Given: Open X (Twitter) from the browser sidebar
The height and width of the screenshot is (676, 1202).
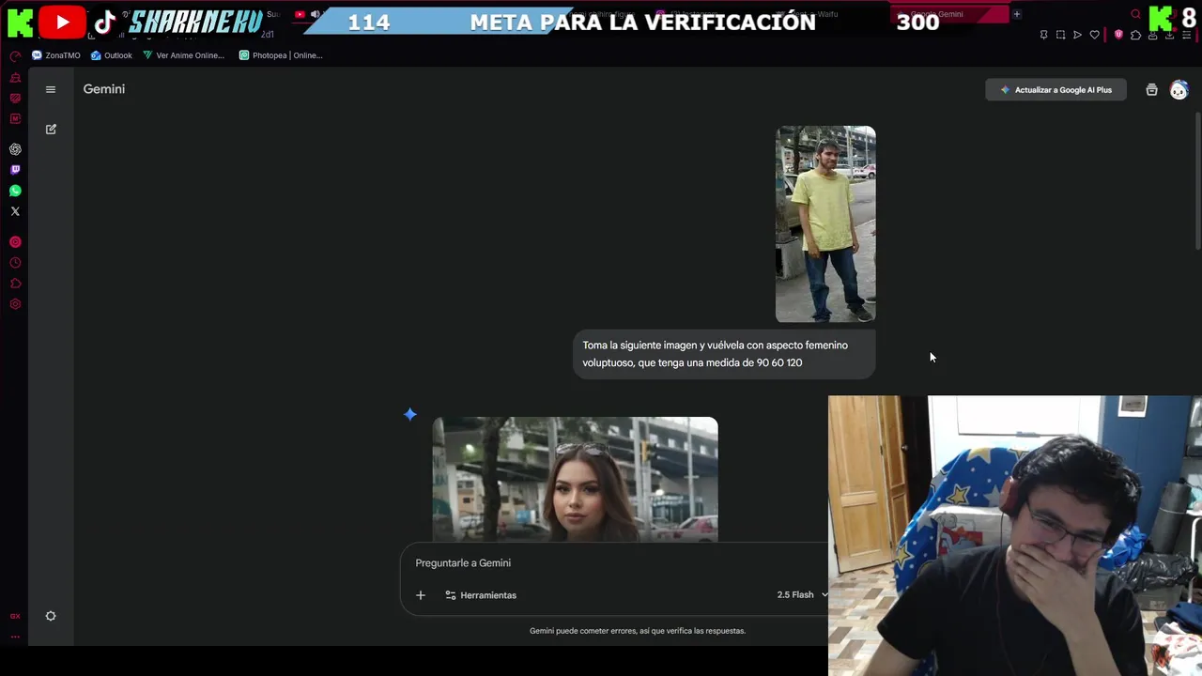Looking at the screenshot, I should [x=15, y=211].
